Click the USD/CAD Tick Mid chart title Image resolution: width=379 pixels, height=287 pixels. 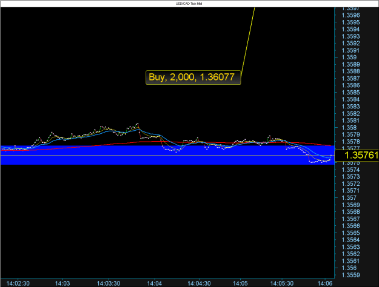pos(189,4)
